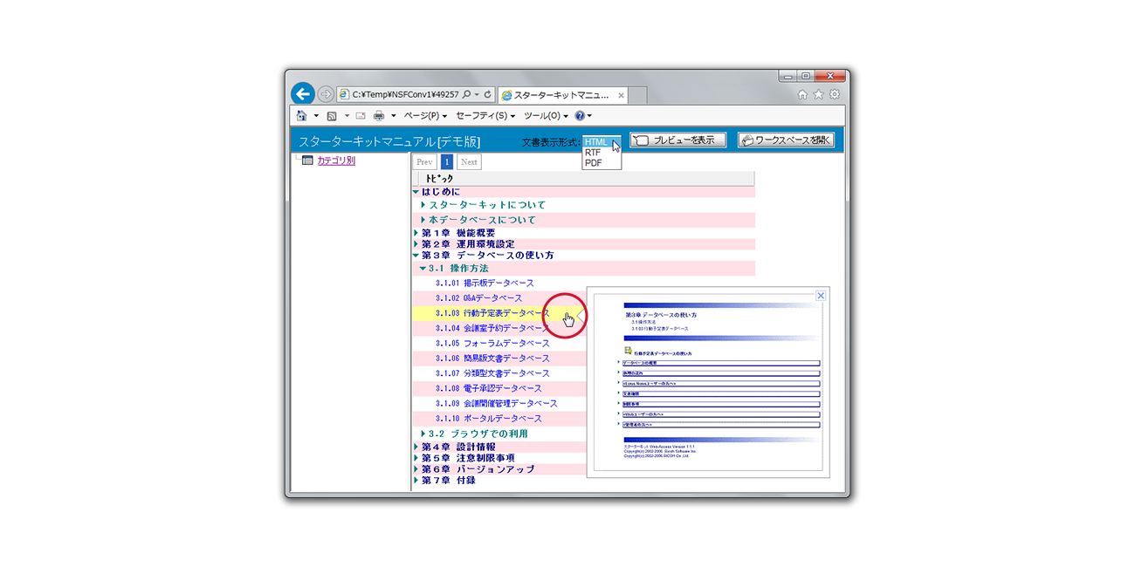The height and width of the screenshot is (567, 1135).
Task: Close the preview popup with its X
Action: tap(820, 296)
